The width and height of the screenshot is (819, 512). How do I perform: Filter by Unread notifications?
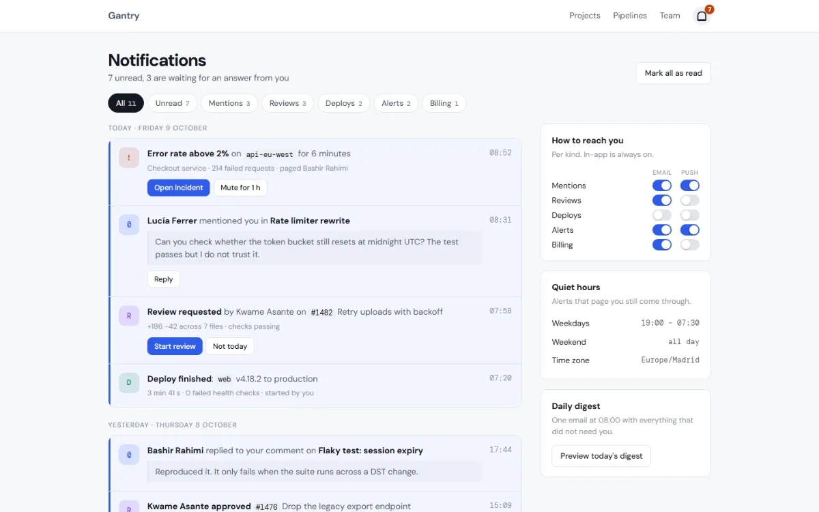pyautogui.click(x=173, y=103)
